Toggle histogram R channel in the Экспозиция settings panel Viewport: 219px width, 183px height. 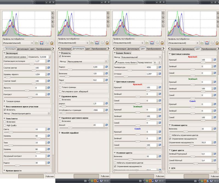pyautogui.click(x=53, y=13)
